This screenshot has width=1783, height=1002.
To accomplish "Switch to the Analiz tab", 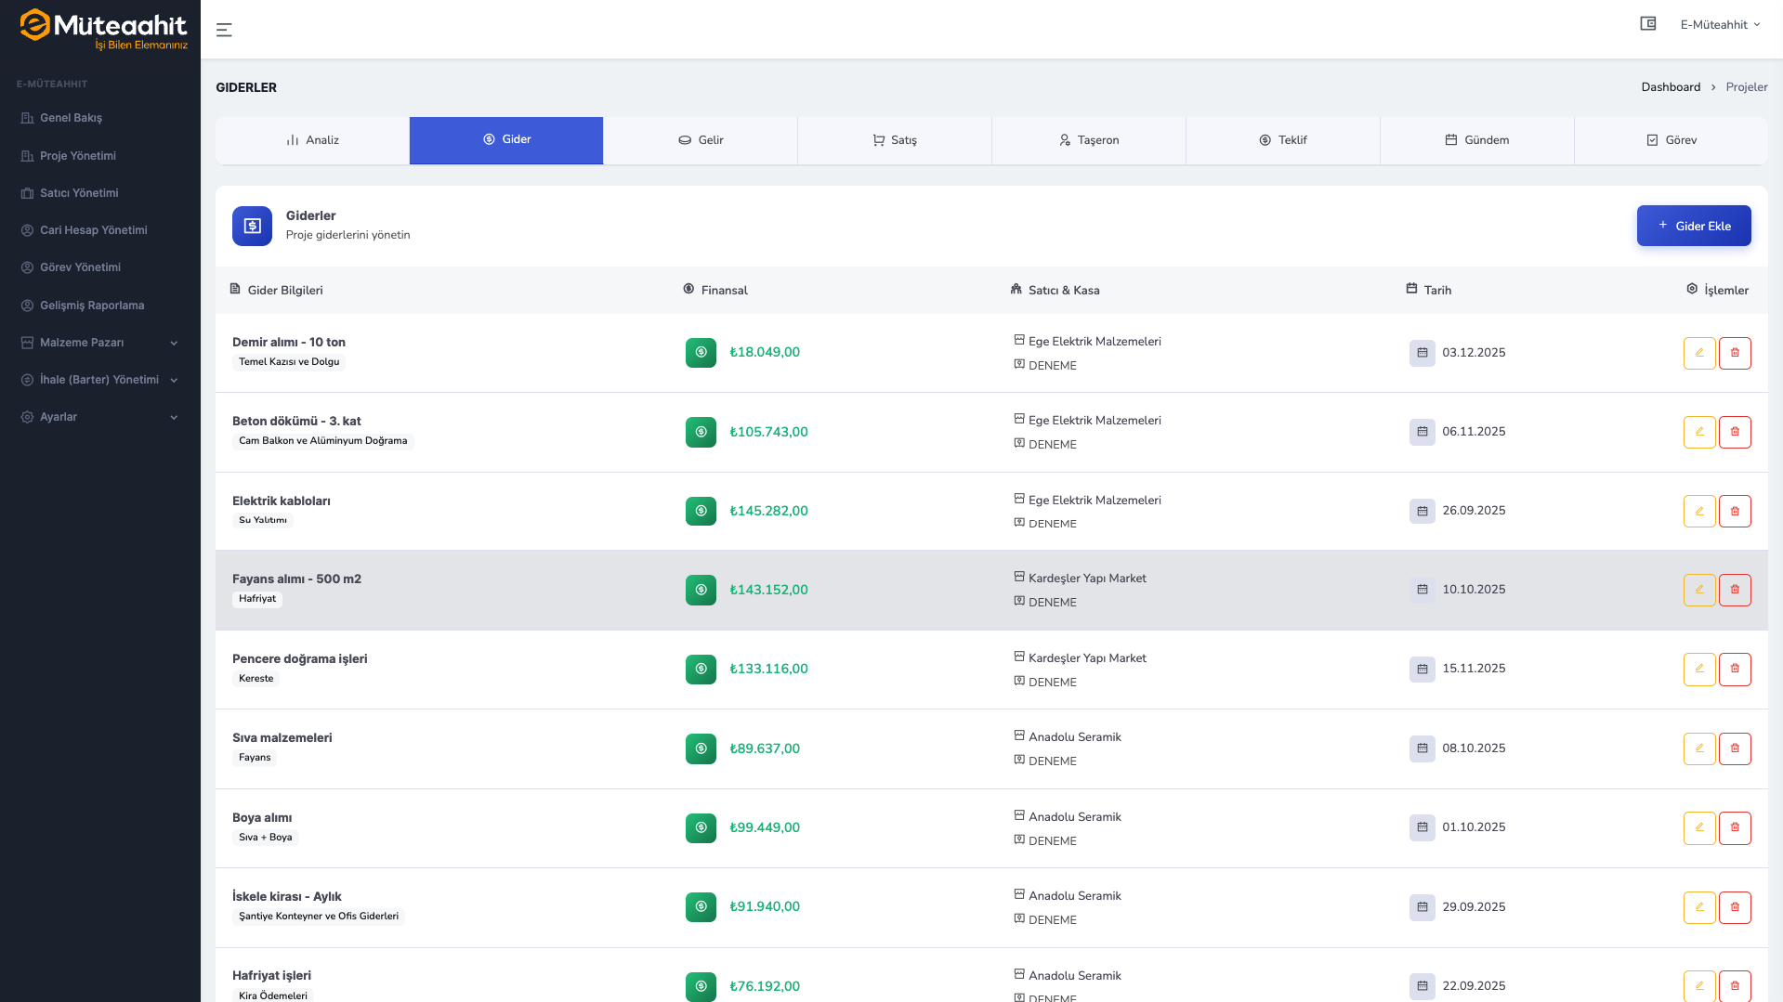I will pyautogui.click(x=312, y=140).
